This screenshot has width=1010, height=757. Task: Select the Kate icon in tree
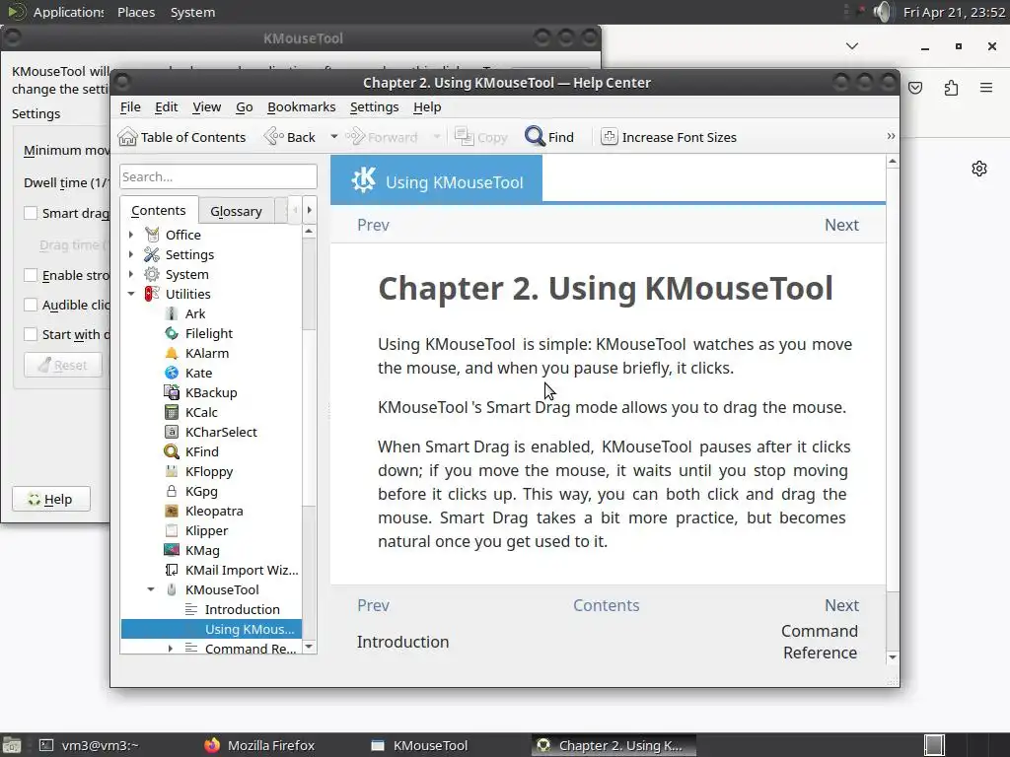pyautogui.click(x=172, y=373)
